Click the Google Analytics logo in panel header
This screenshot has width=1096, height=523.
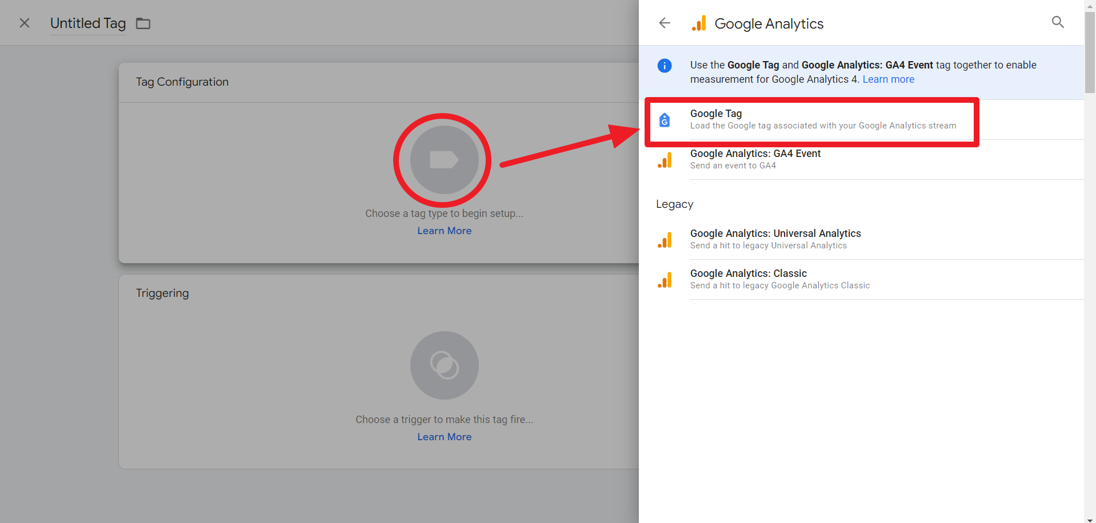699,23
